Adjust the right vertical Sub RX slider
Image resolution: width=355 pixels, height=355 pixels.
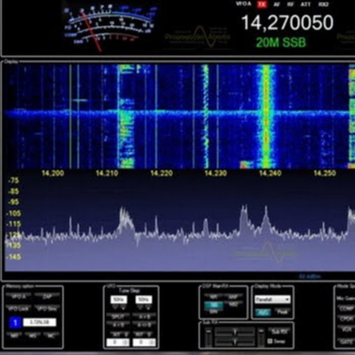tap(261, 337)
